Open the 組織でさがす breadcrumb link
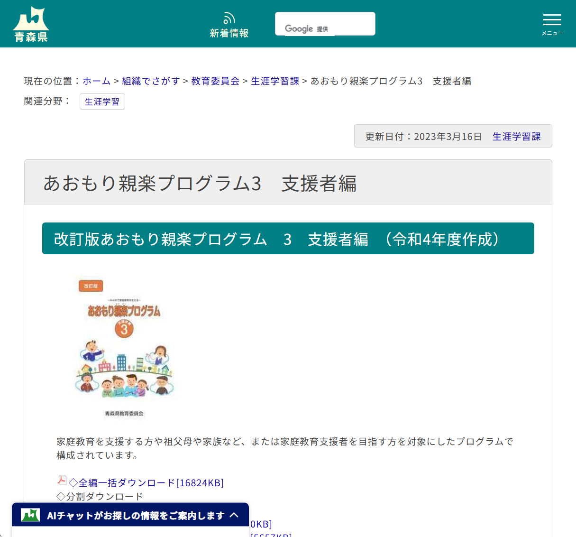Viewport: 576px width, 537px height. click(149, 81)
